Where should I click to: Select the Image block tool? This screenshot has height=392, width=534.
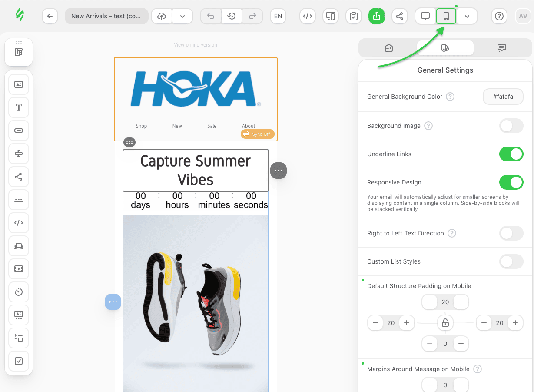(18, 84)
